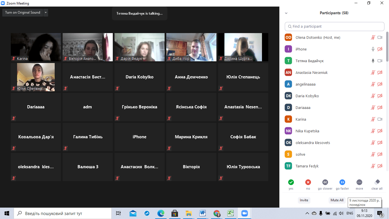Click the Invite button
This screenshot has height=219, width=389.
coord(304,200)
